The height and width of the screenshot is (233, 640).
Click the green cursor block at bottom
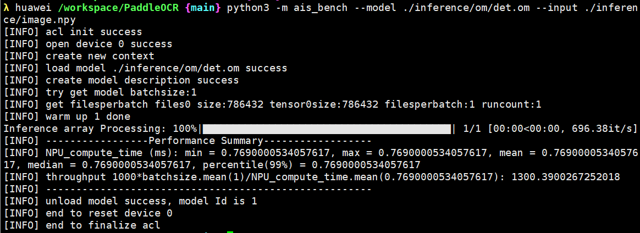(x=230, y=232)
